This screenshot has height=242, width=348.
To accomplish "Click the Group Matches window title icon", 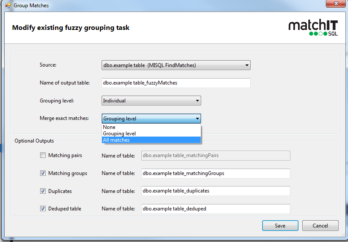I will point(8,5).
